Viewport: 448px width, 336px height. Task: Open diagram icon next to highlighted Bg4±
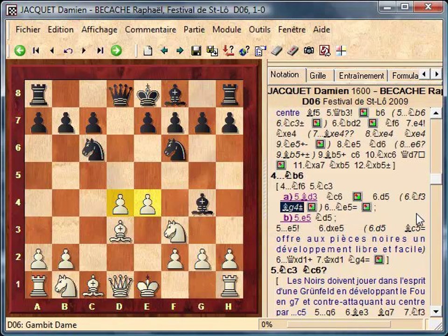(x=312, y=207)
